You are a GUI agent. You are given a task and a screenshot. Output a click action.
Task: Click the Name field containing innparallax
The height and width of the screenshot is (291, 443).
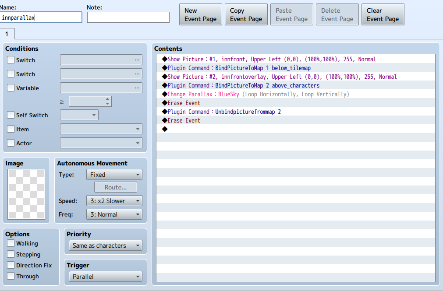pyautogui.click(x=41, y=18)
